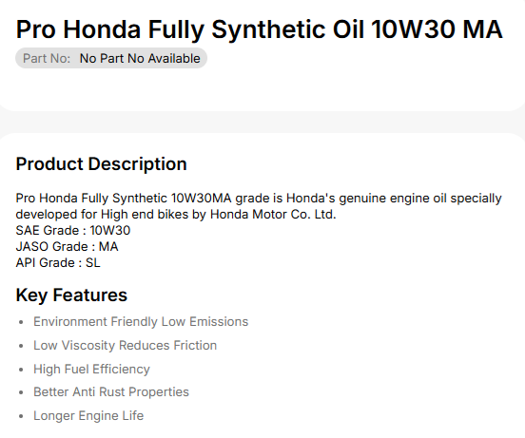Click bullet before High Fuel Efficiency
Screen dimensions: 525x438
[x=22, y=370]
